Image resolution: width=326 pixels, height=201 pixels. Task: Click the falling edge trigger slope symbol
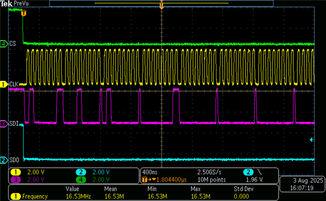point(259,172)
